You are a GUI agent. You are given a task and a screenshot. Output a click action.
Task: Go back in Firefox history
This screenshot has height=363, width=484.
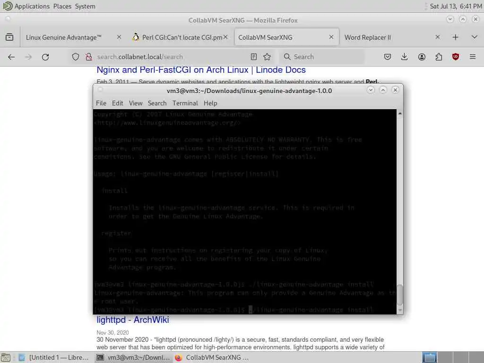[11, 57]
